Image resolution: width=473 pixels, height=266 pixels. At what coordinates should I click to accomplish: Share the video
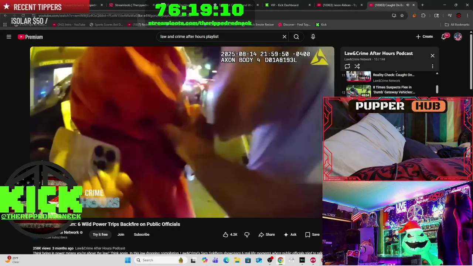click(x=266, y=235)
